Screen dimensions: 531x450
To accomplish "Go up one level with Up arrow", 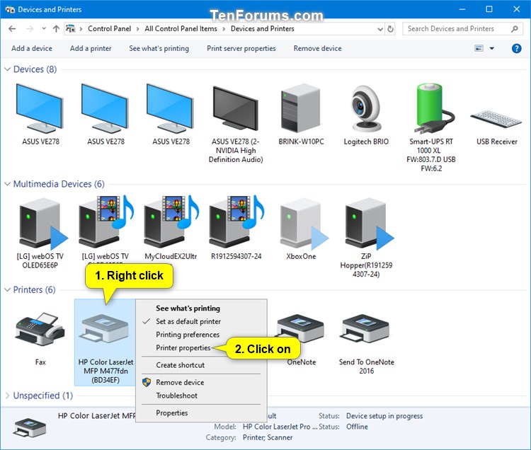I will (x=56, y=29).
